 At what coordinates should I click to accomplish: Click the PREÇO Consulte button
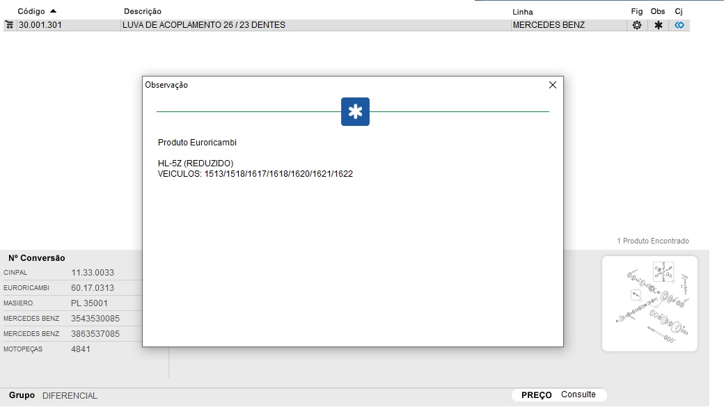point(559,395)
